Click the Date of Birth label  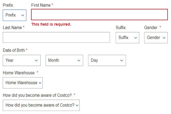click(14, 50)
